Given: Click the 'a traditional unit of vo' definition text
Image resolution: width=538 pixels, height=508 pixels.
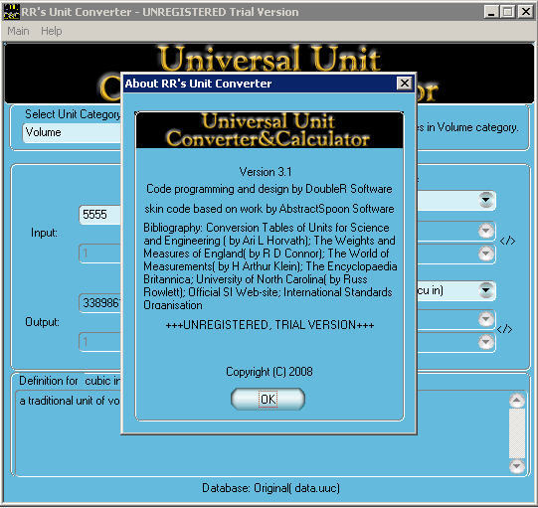Looking at the screenshot, I should 70,401.
